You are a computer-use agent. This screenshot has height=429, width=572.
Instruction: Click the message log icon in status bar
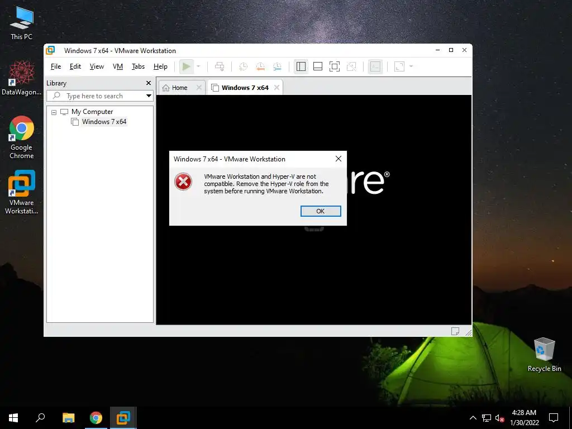(455, 331)
